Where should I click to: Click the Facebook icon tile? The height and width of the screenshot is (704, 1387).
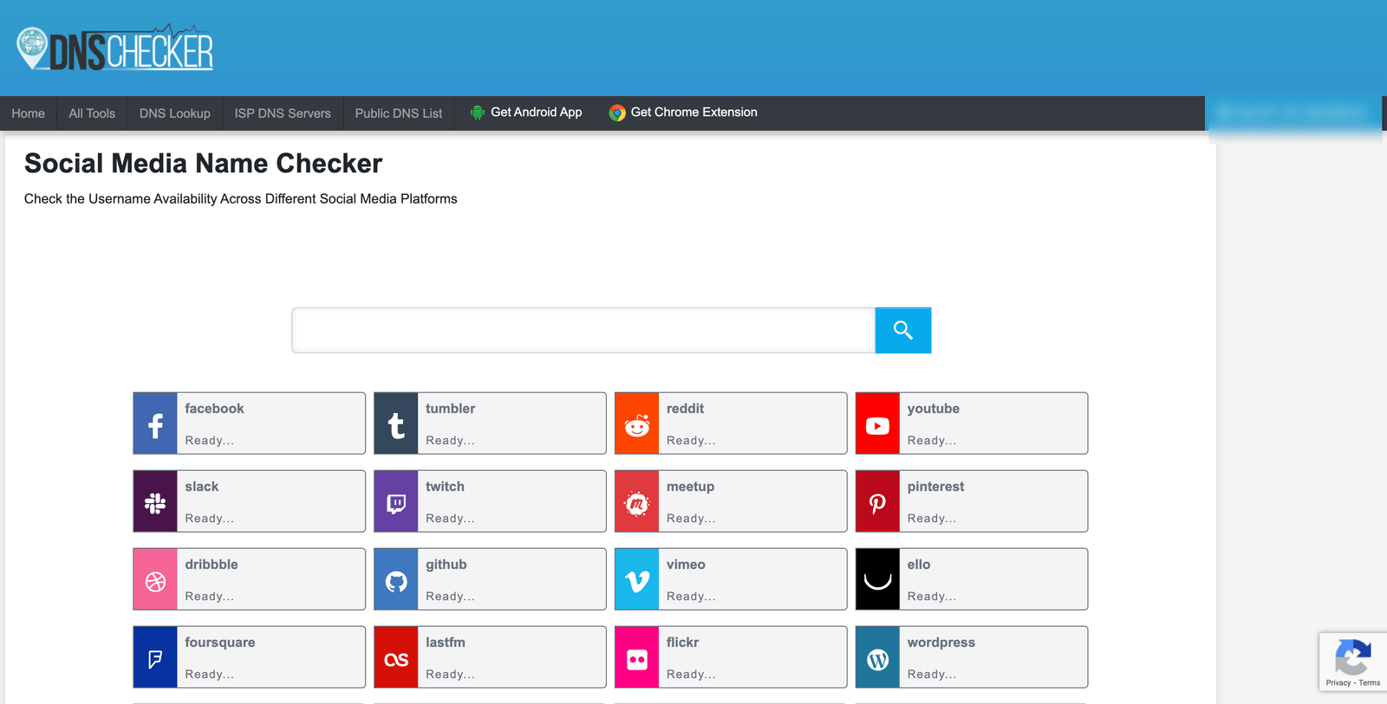(155, 423)
